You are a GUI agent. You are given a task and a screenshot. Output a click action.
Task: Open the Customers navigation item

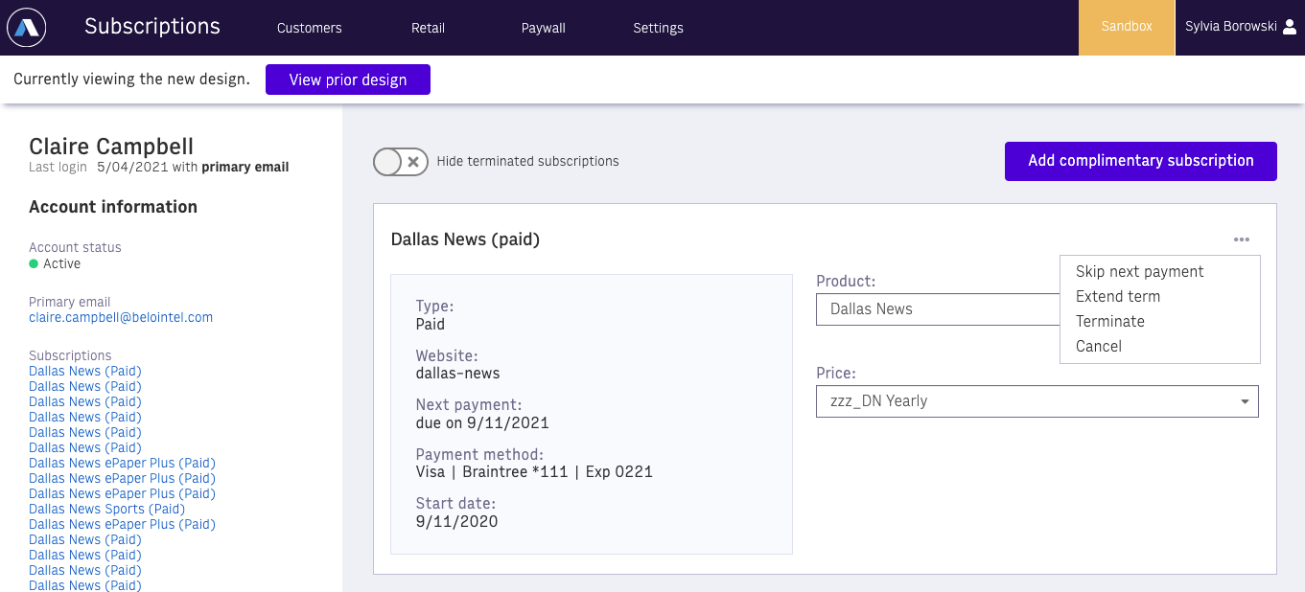[310, 28]
